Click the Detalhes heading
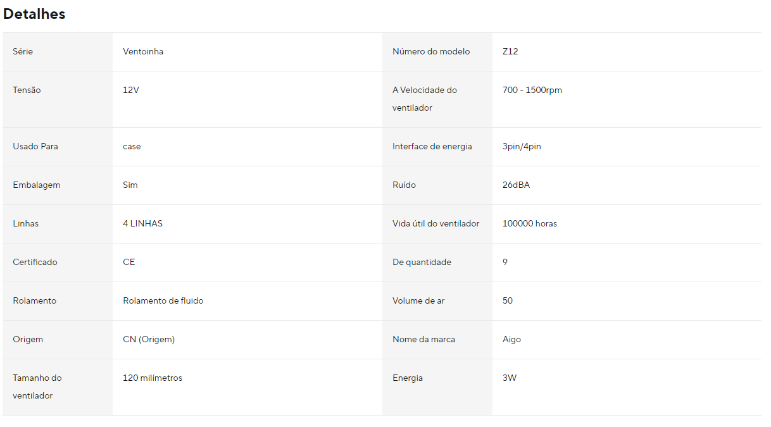This screenshot has width=771, height=427. click(x=34, y=14)
